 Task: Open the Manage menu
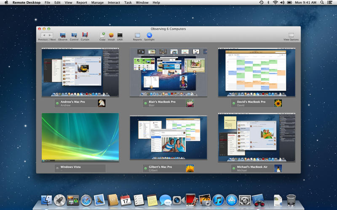(97, 3)
